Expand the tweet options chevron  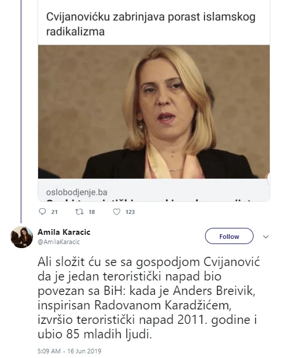266,237
